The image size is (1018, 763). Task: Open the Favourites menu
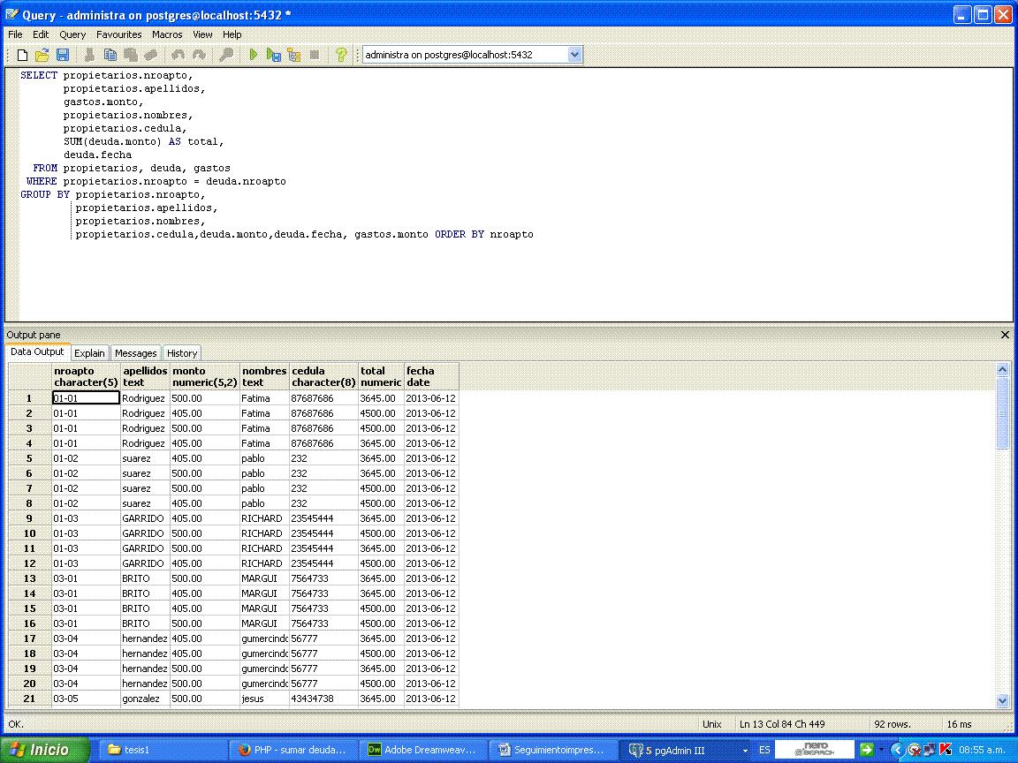point(118,34)
